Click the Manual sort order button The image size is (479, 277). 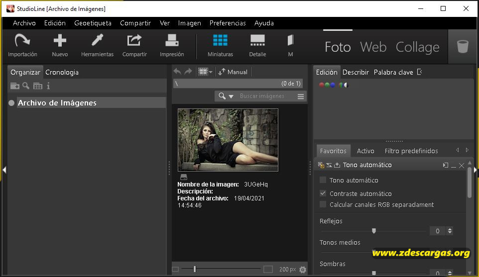pos(233,72)
